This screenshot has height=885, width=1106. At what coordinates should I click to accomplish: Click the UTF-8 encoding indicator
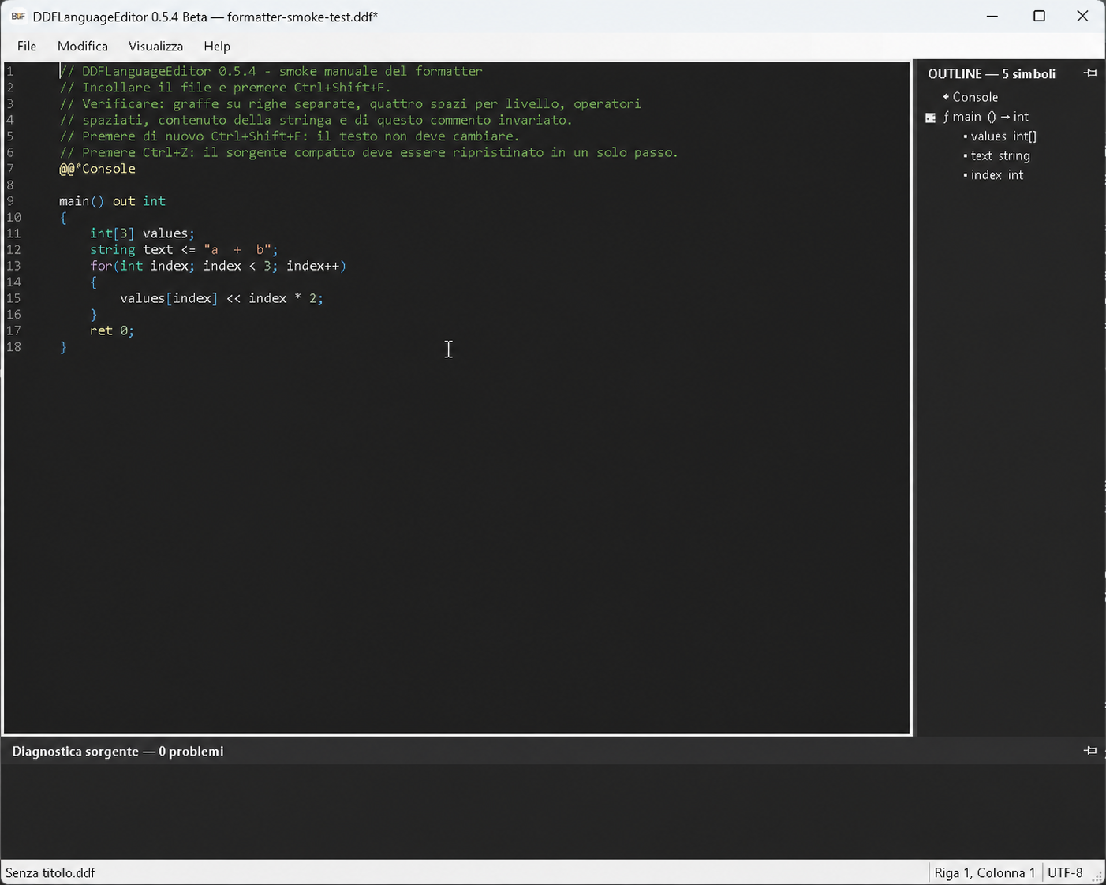pos(1065,872)
